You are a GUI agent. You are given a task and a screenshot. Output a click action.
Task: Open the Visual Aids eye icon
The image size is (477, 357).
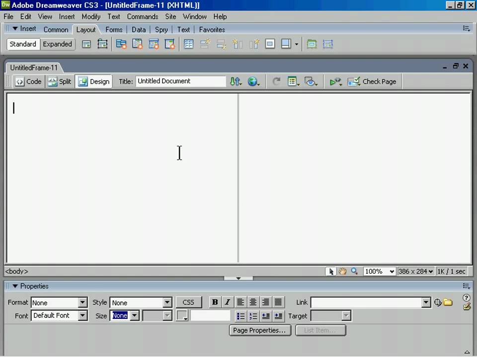[311, 81]
